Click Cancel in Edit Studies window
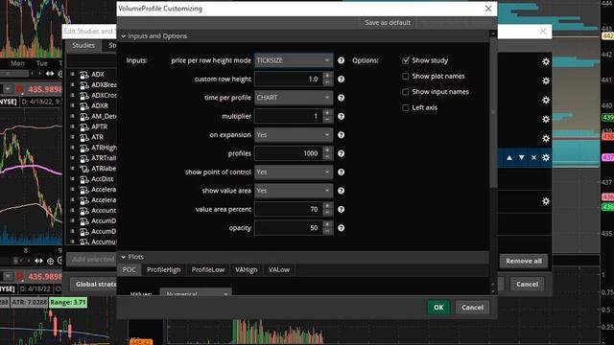 point(527,284)
